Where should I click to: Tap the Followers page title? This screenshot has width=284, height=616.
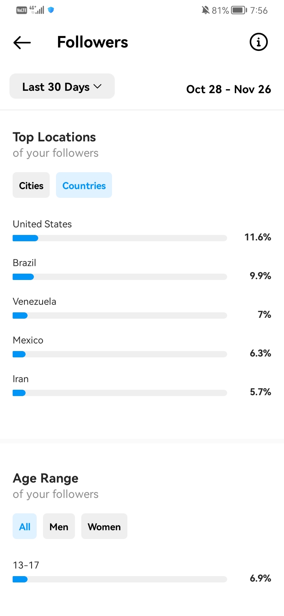tap(93, 42)
